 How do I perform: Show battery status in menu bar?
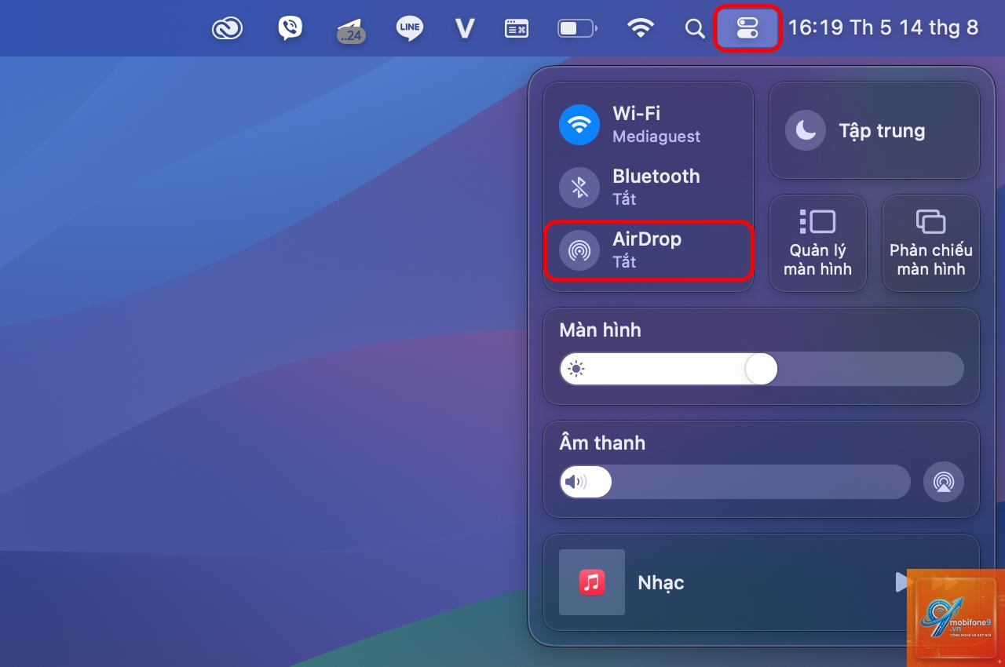tap(577, 29)
